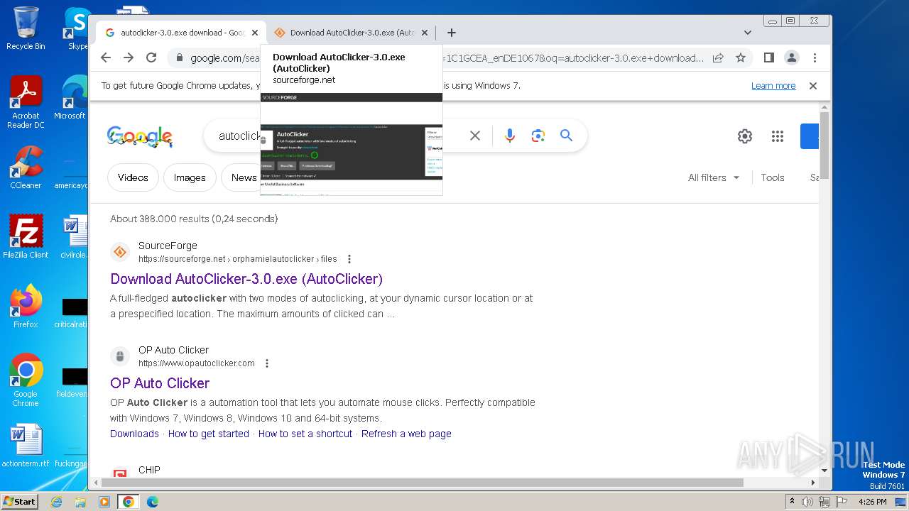Image resolution: width=909 pixels, height=511 pixels.
Task: Add a new tab with the plus button
Action: 452,33
